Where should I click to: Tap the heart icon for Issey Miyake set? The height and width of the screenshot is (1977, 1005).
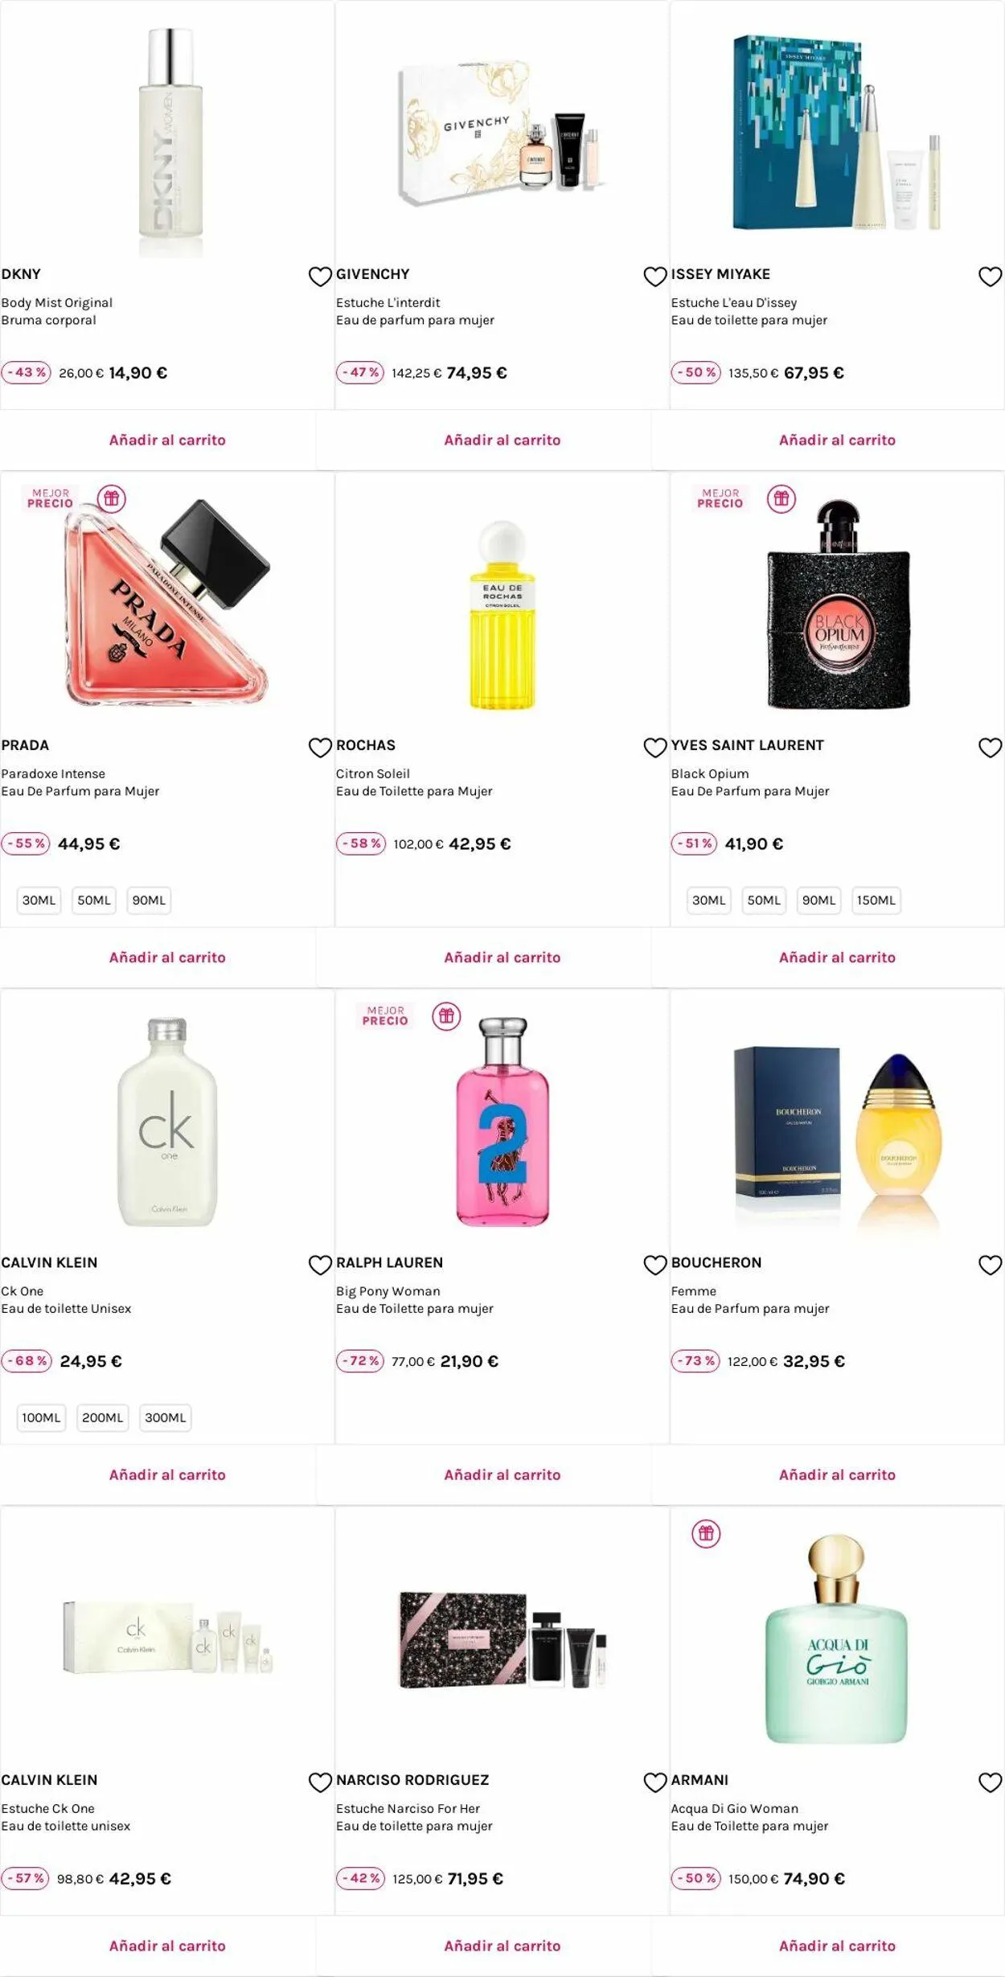click(990, 277)
